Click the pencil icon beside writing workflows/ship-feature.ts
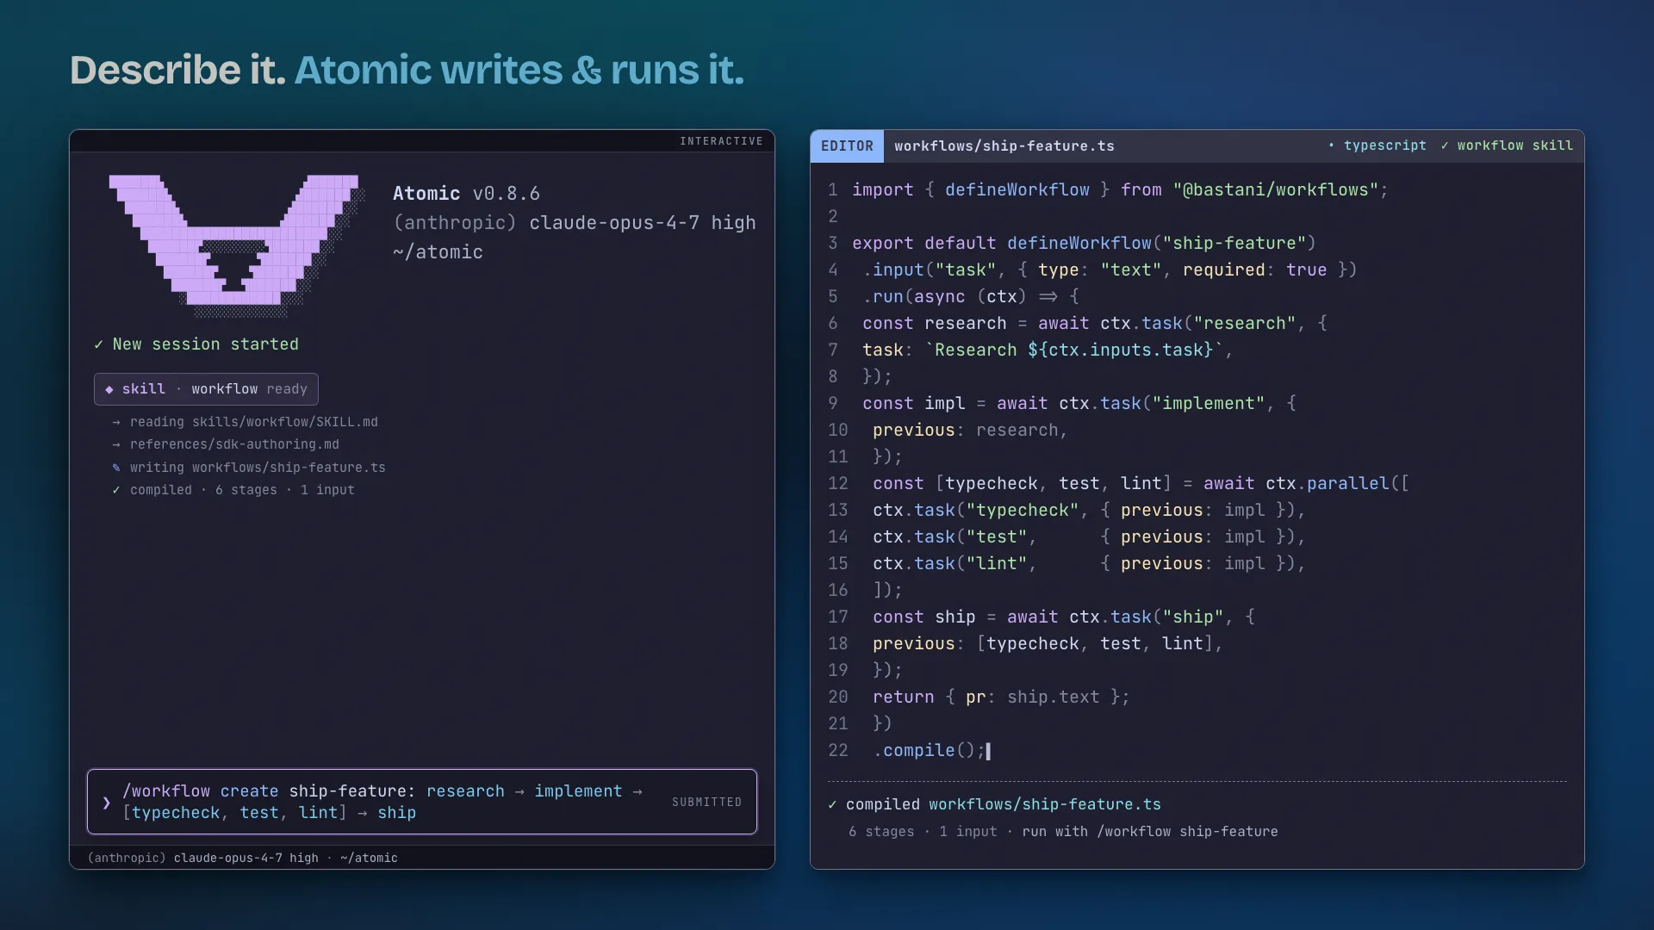 coord(116,468)
